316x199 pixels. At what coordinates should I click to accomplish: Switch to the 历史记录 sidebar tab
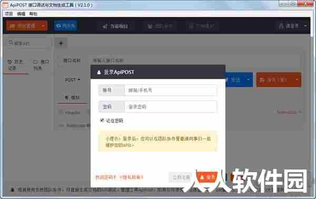(16, 65)
